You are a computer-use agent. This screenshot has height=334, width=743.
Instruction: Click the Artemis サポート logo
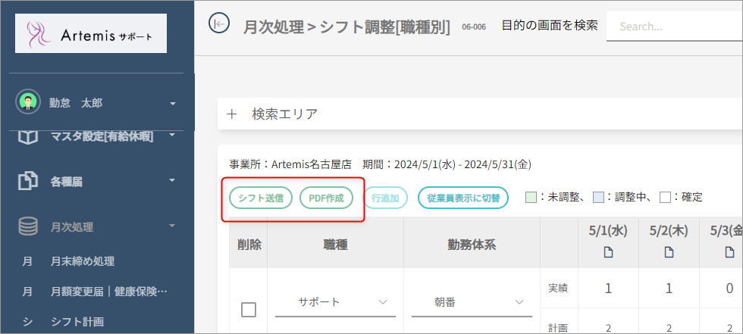point(91,33)
